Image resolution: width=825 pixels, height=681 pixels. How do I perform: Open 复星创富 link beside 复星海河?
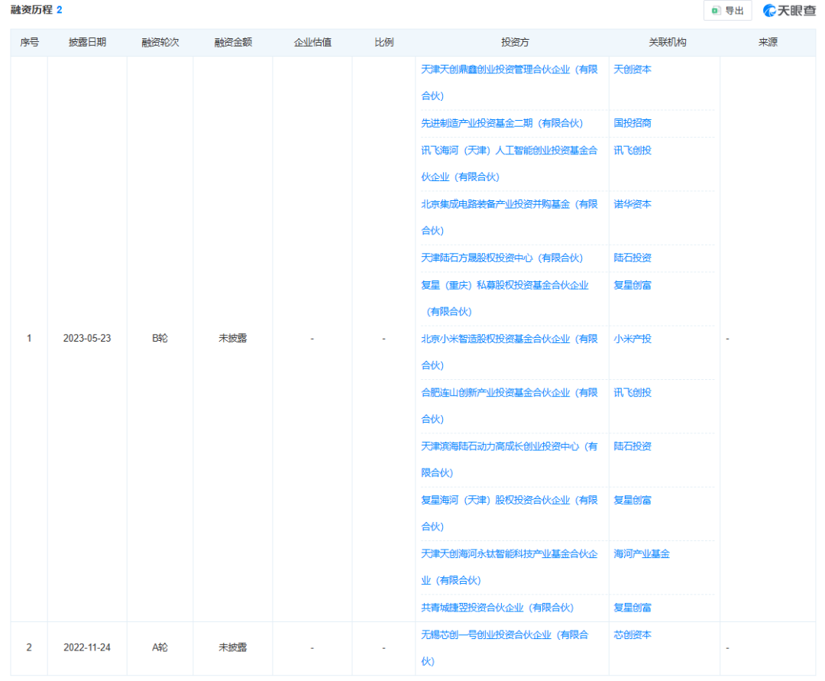[x=632, y=500]
